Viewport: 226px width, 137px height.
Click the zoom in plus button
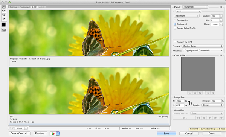[x=13, y=128]
